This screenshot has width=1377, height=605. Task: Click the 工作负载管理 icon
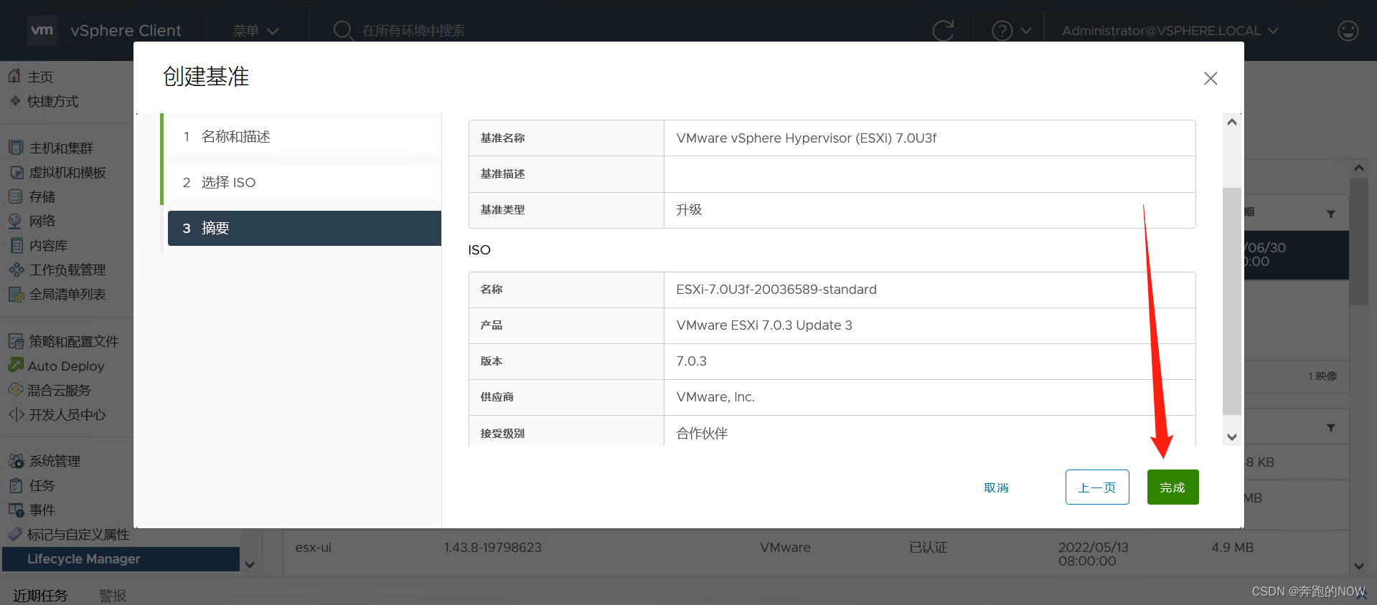pyautogui.click(x=16, y=270)
